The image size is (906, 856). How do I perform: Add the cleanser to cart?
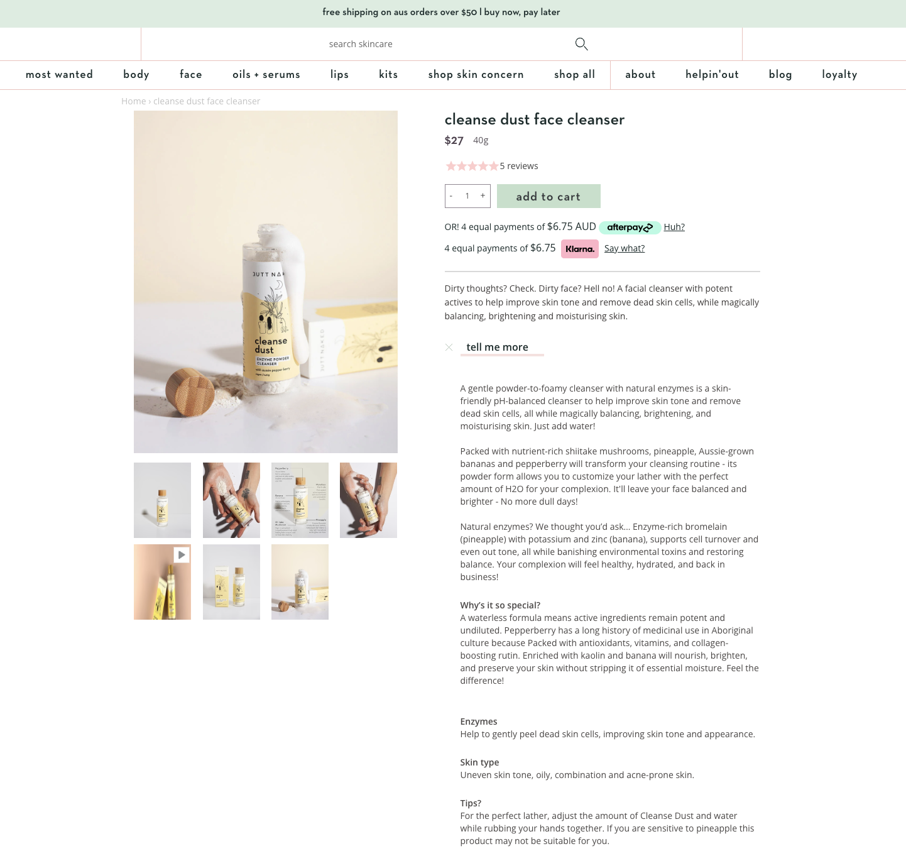549,196
